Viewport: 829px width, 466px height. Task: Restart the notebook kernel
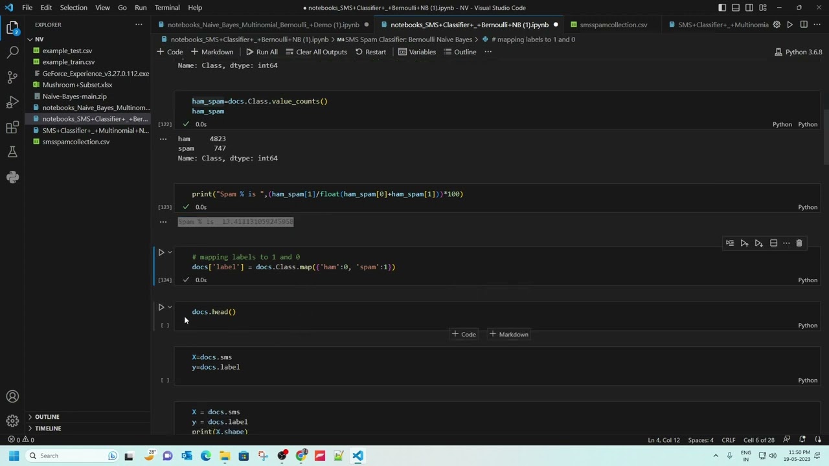(x=370, y=52)
